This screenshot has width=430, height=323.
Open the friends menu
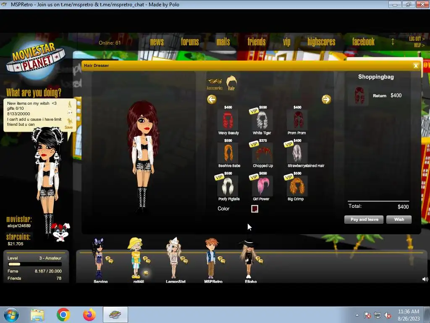(x=257, y=42)
